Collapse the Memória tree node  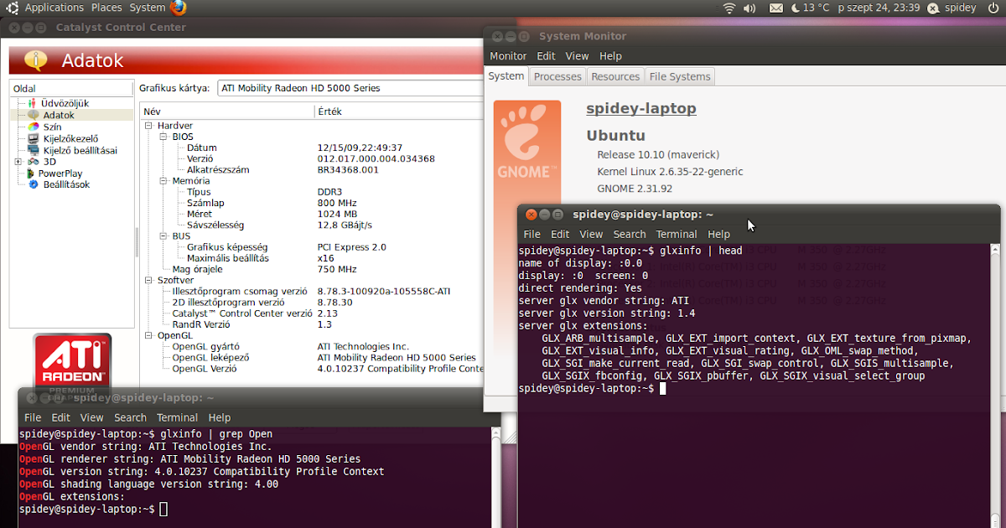(x=163, y=181)
